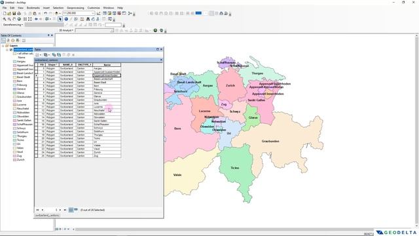This screenshot has height=236, width=419.
Task: Switch to switzerland_cantons tab at table bottom
Action: 47,215
